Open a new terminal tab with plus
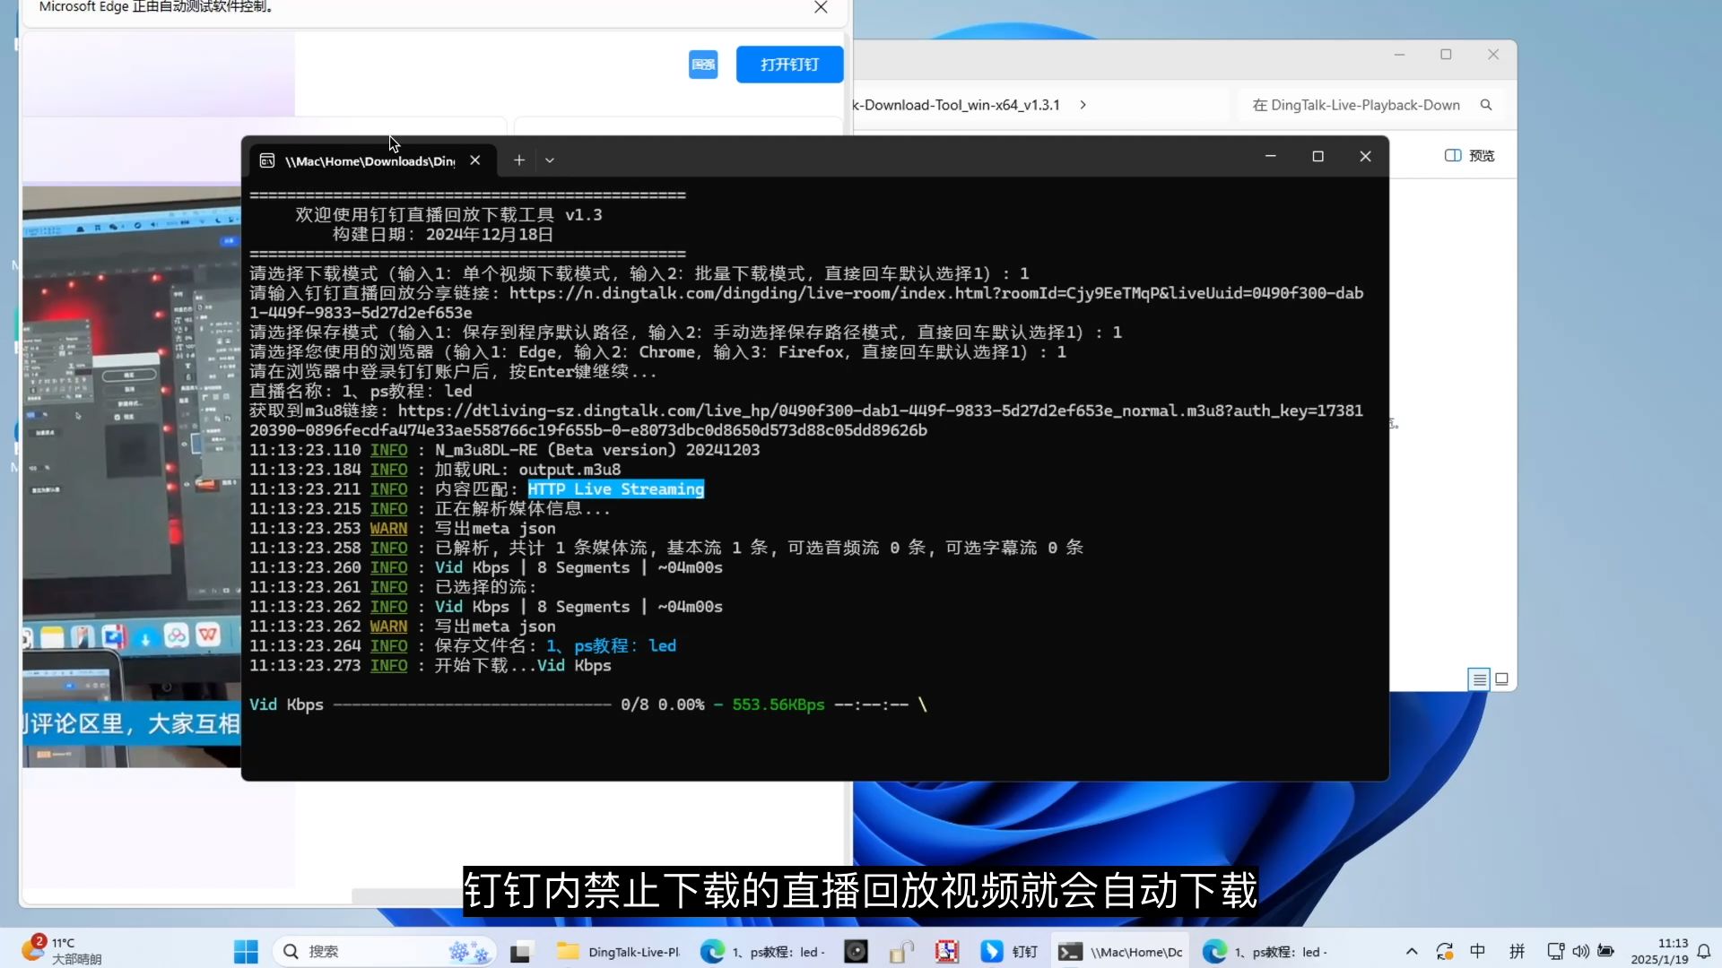The height and width of the screenshot is (968, 1722). pyautogui.click(x=519, y=160)
